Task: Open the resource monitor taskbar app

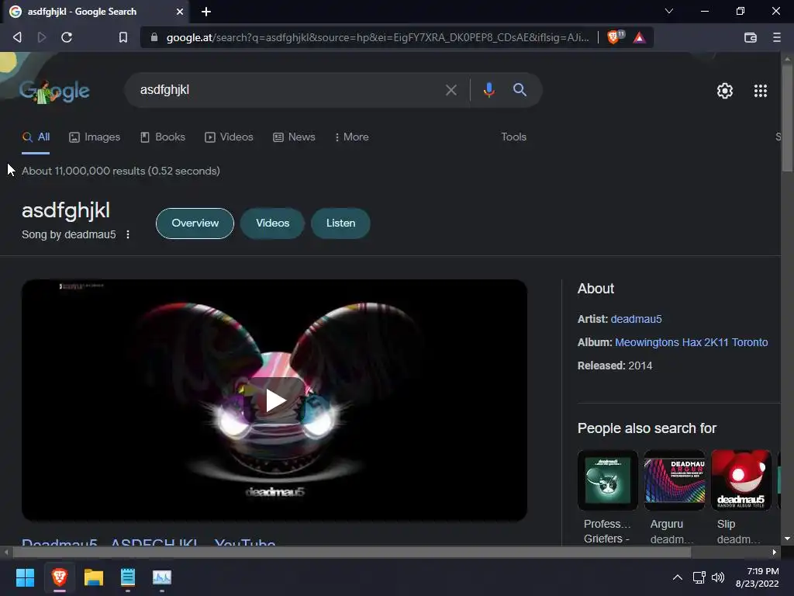Action: [162, 577]
